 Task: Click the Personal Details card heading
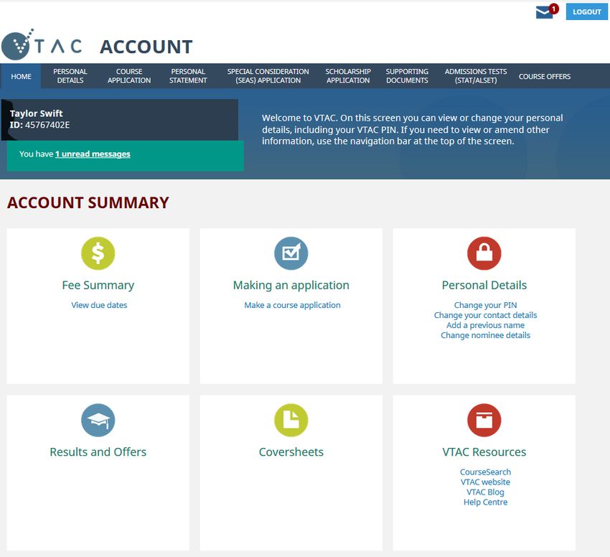click(x=484, y=285)
